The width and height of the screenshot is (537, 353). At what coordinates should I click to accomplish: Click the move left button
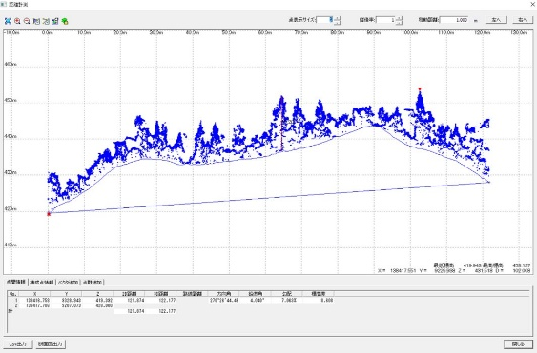point(497,20)
